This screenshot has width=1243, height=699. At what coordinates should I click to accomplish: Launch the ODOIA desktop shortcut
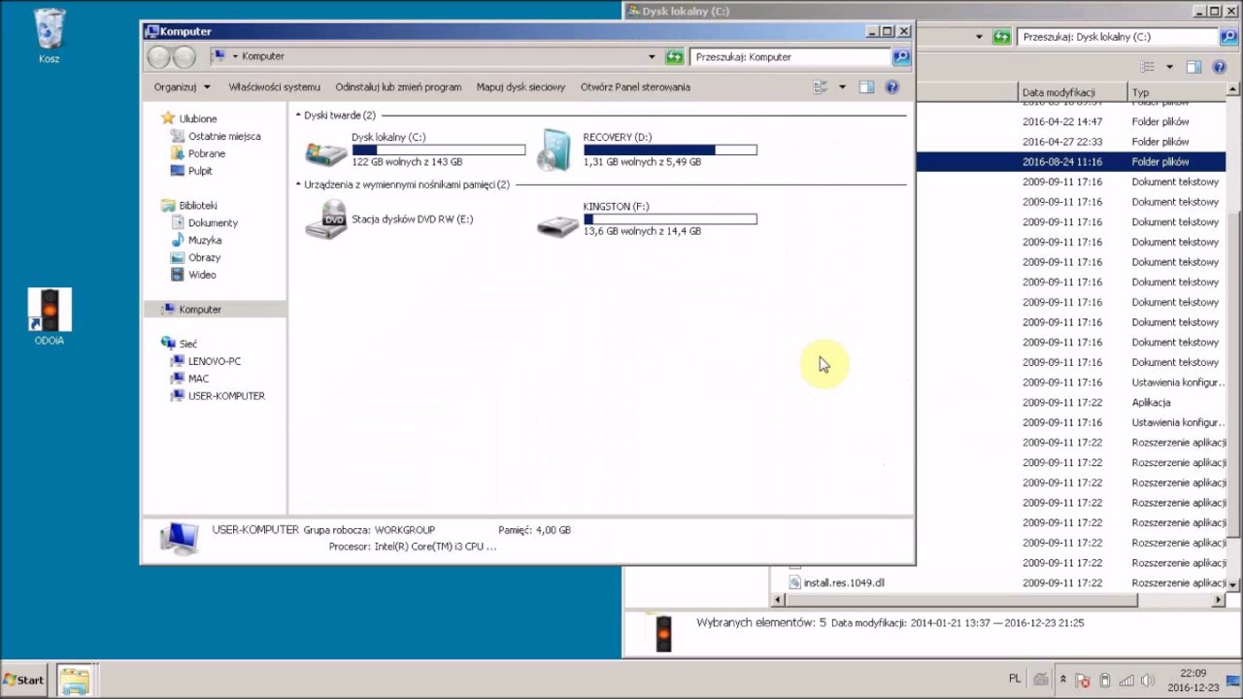point(50,317)
